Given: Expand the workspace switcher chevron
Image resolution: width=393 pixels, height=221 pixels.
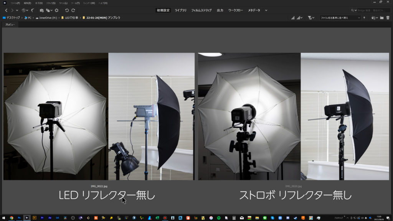Looking at the screenshot, I should pyautogui.click(x=266, y=10).
